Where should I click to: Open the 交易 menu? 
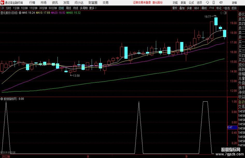[x=106, y=3]
